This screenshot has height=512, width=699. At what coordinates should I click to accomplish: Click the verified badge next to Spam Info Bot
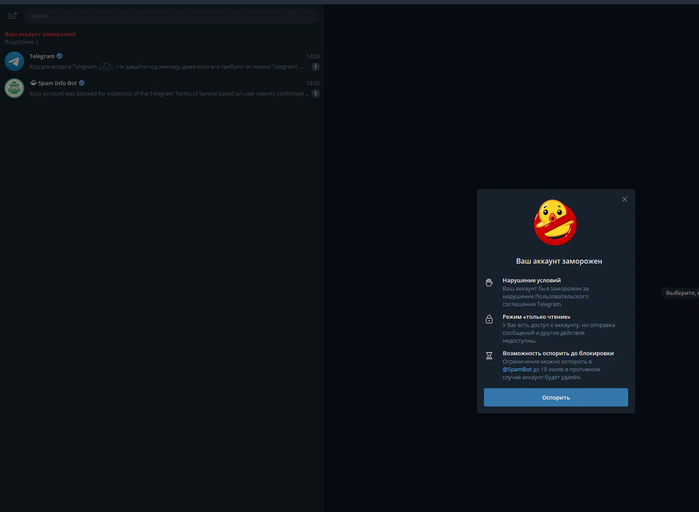pos(82,83)
